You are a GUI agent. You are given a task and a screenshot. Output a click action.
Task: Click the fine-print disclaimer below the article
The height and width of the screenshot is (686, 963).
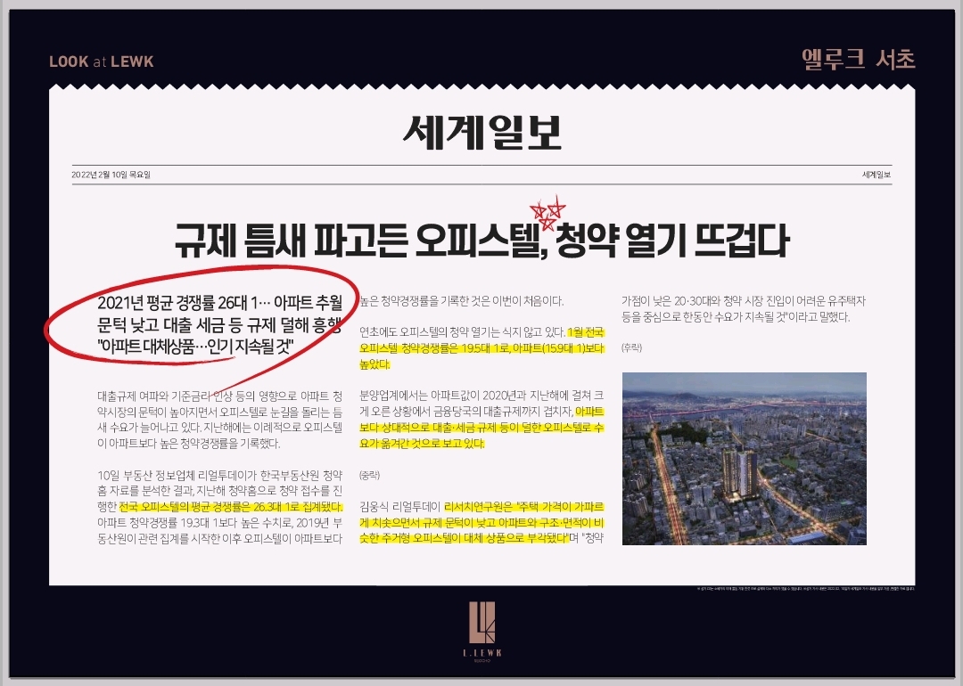(x=806, y=589)
